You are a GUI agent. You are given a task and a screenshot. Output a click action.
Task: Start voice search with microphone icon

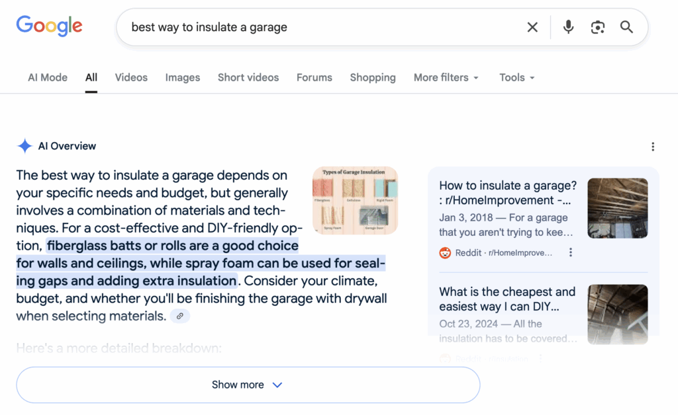(x=568, y=27)
